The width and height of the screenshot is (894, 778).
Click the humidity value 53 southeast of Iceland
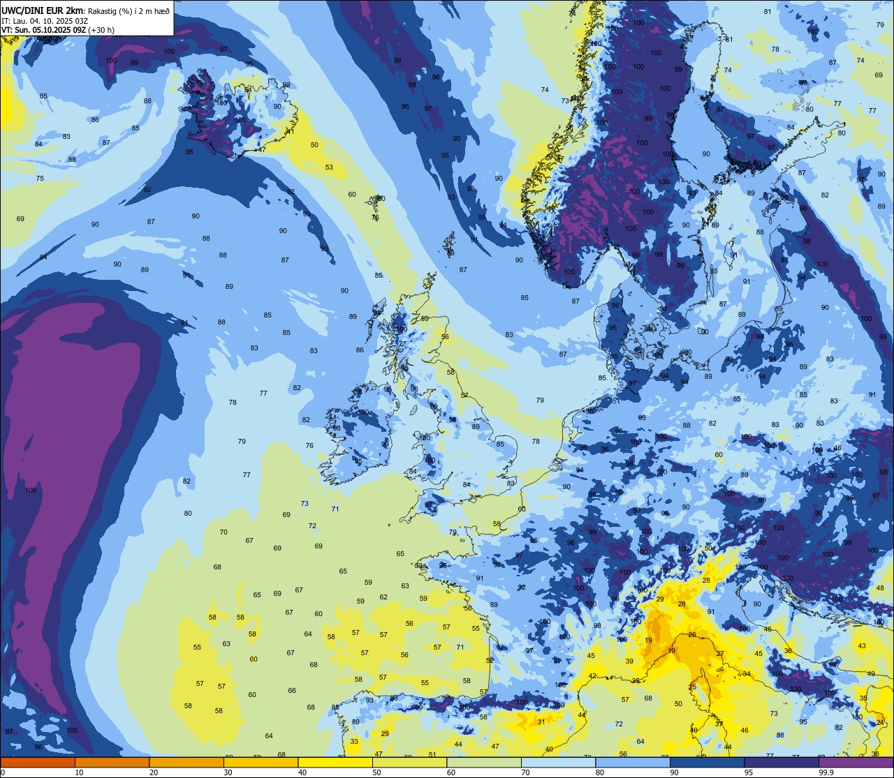coord(329,167)
